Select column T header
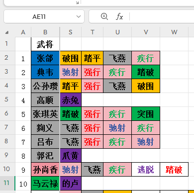The width and height of the screenshot is (194, 193). [x=93, y=32]
